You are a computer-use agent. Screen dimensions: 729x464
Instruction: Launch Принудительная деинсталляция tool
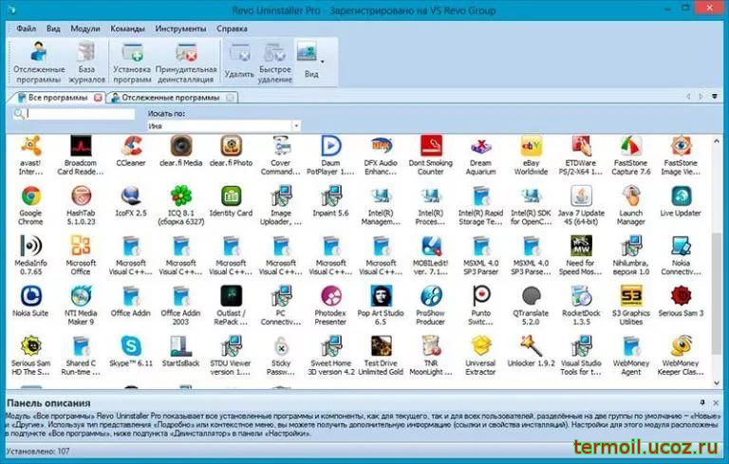click(x=186, y=63)
